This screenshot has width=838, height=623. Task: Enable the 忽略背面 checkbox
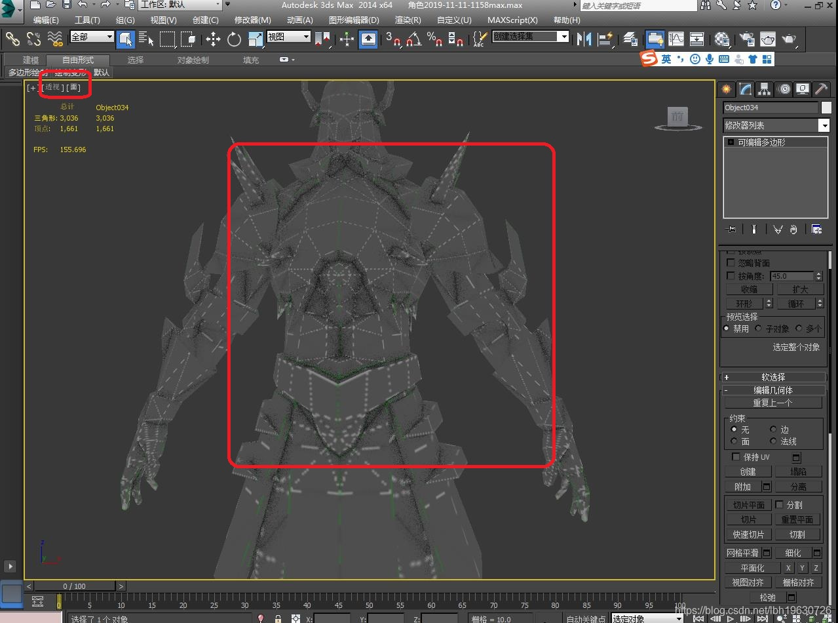pyautogui.click(x=731, y=263)
